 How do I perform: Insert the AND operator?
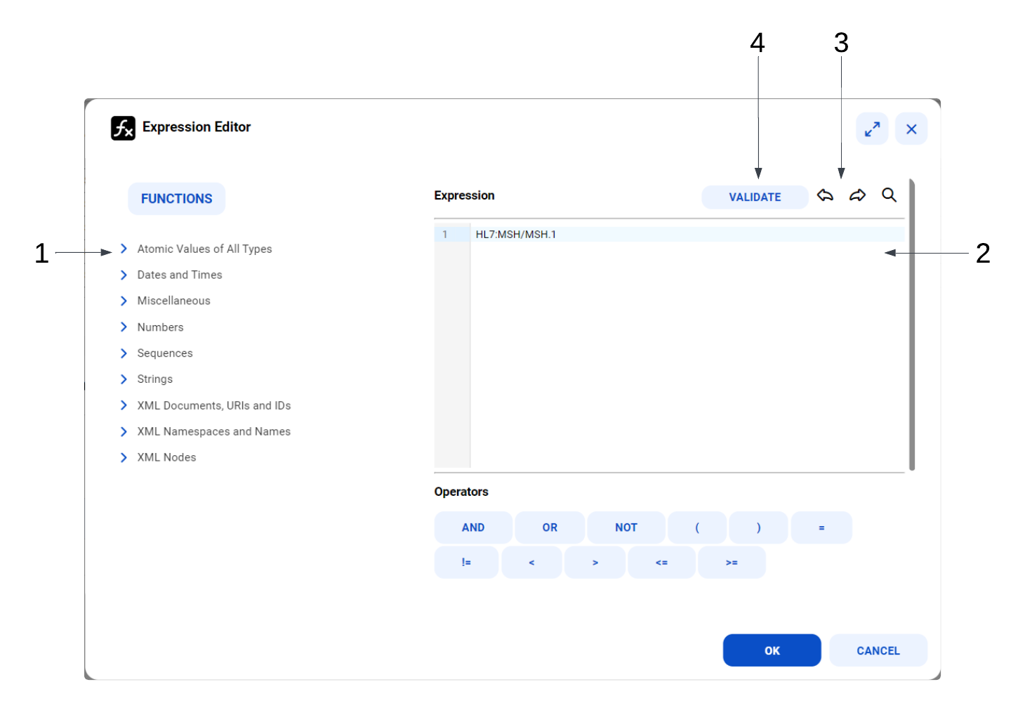click(473, 527)
